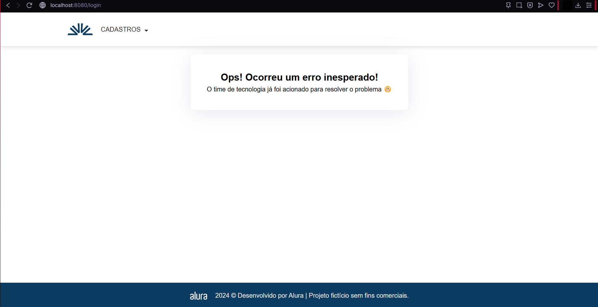
Task: Select the localhost:8080/login address bar
Action: tap(75, 5)
